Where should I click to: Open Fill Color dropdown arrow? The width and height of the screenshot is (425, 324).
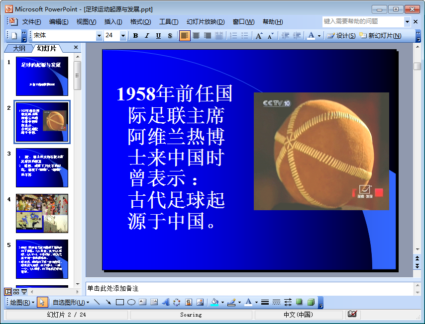point(222,302)
